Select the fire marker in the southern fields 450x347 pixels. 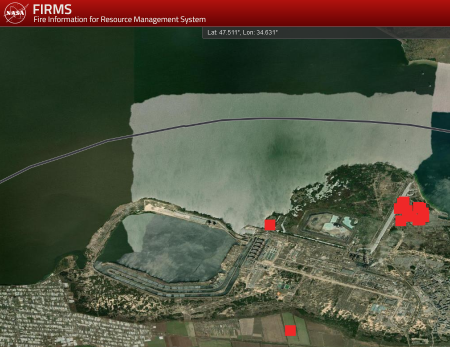[290, 330]
